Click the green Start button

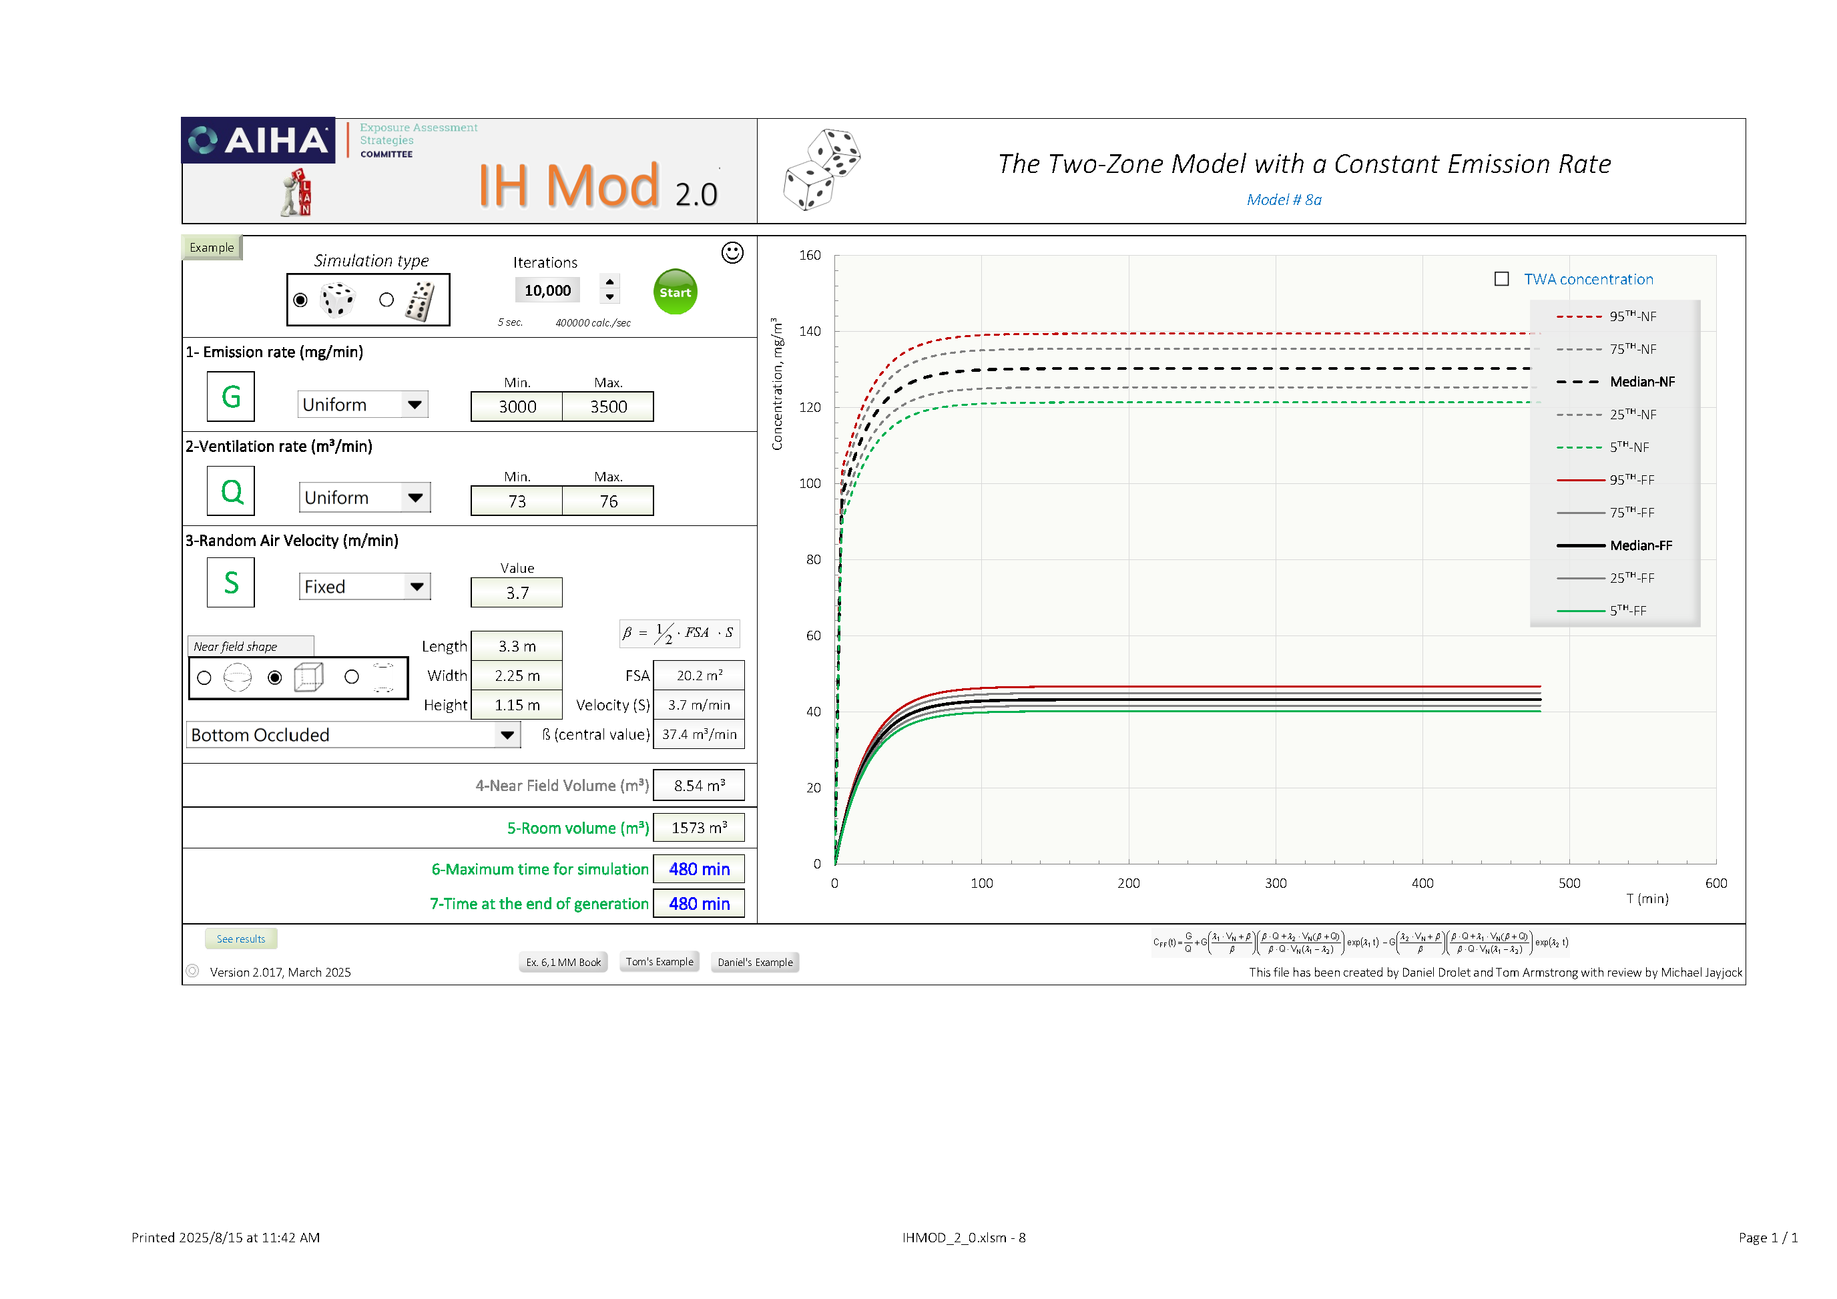[x=674, y=292]
